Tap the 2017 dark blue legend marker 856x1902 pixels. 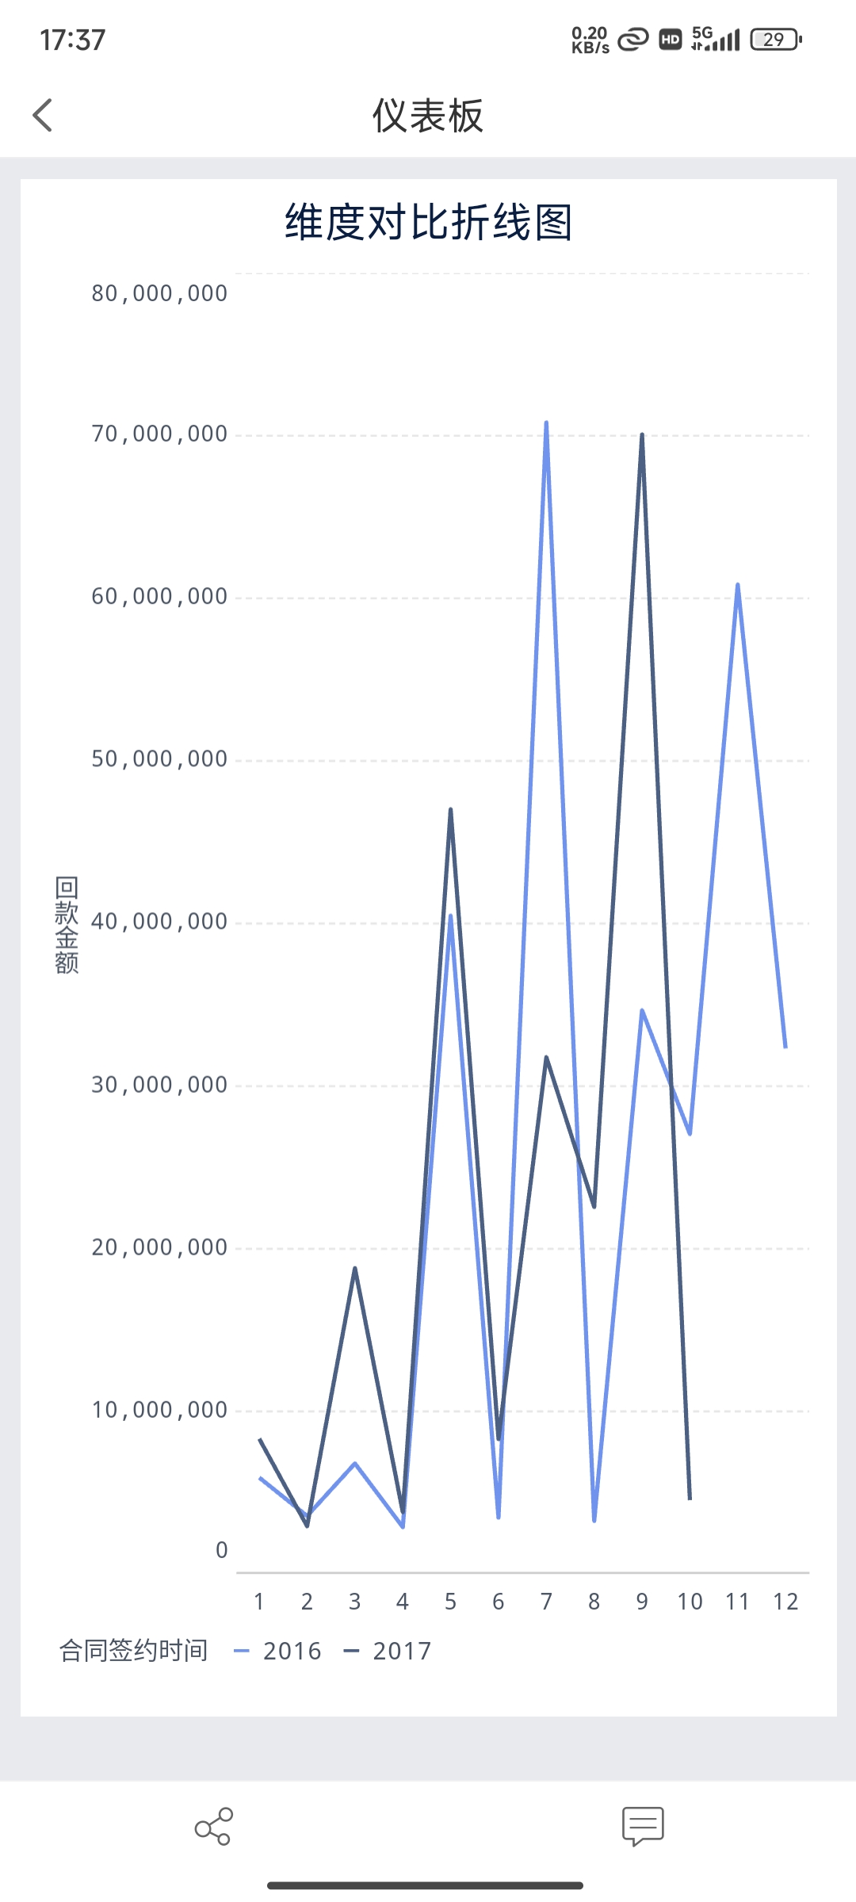point(351,1652)
